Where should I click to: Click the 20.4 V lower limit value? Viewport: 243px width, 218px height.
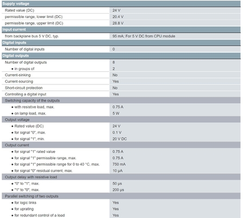click(118, 17)
